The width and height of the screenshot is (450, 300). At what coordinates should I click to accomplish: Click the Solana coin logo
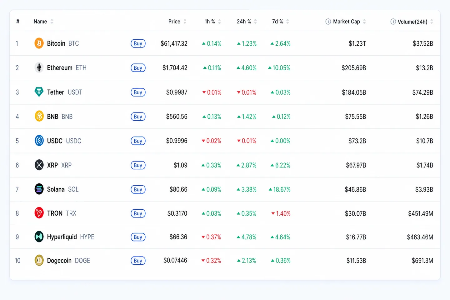(39, 189)
